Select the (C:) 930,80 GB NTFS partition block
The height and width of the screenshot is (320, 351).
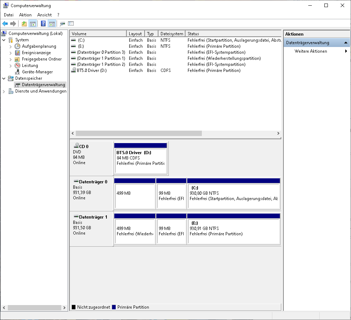pos(234,194)
